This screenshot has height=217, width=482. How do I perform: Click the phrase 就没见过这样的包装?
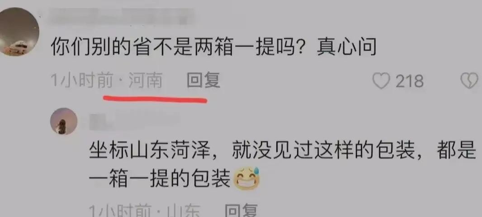coord(323,151)
